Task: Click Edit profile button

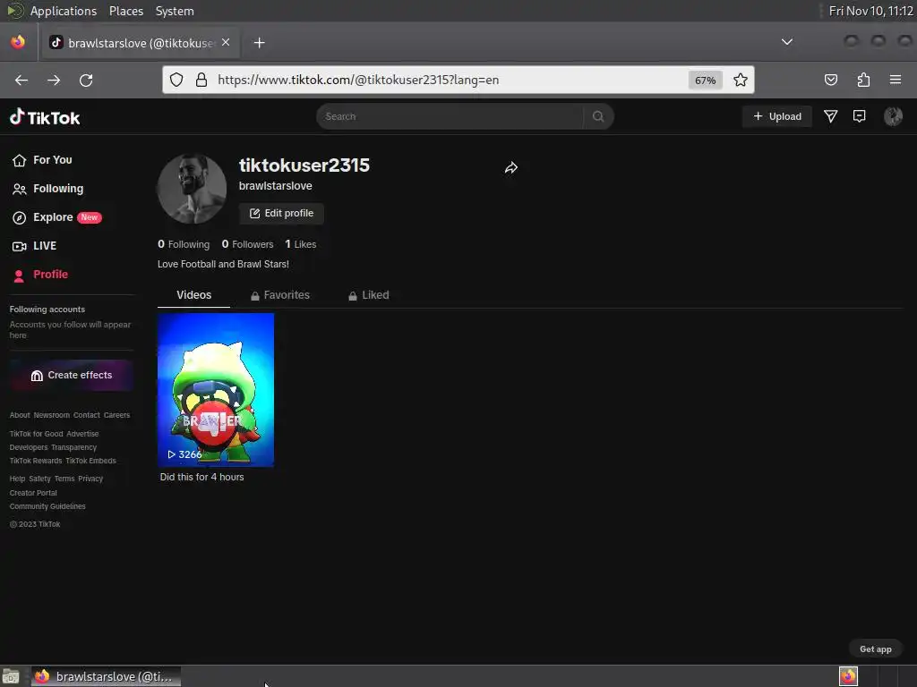Action: (x=281, y=213)
